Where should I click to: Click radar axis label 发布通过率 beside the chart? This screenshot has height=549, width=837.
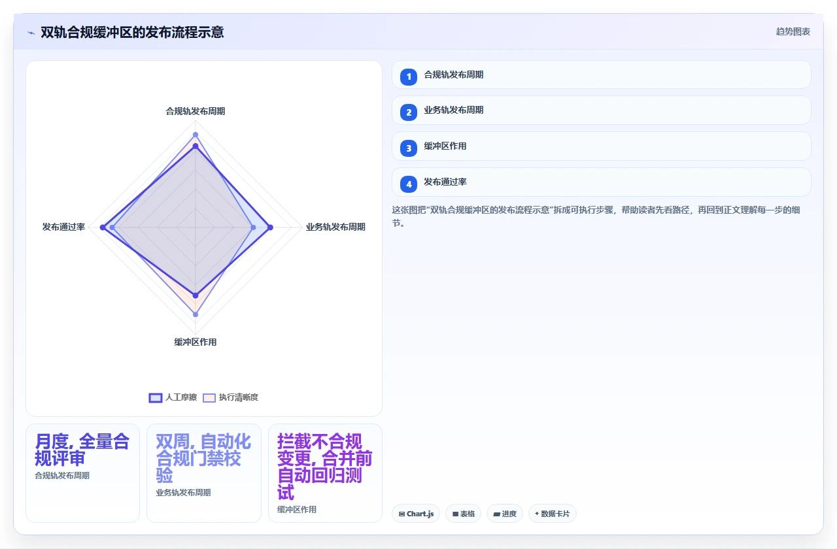(x=63, y=227)
